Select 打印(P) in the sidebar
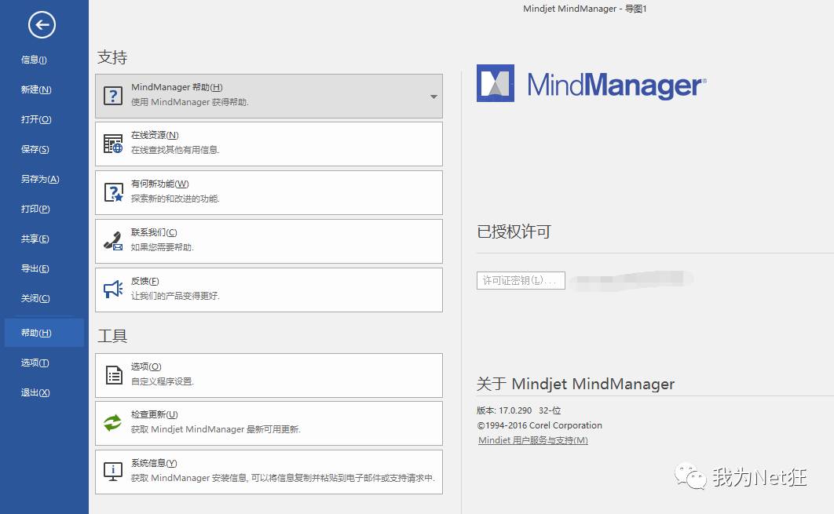 35,209
